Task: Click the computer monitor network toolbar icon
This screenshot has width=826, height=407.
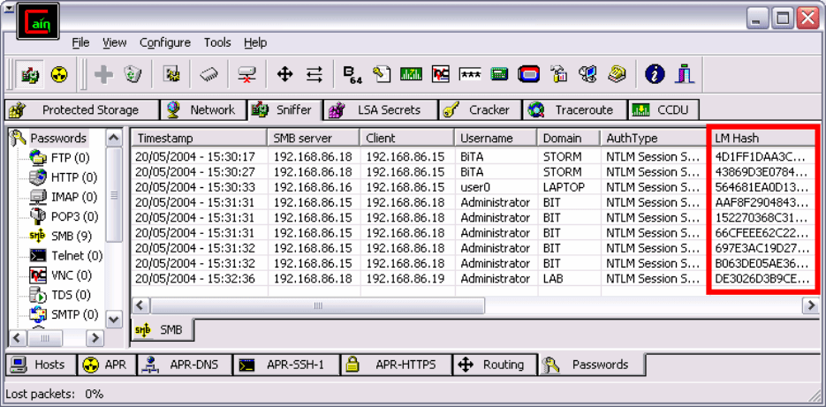Action: [x=587, y=74]
